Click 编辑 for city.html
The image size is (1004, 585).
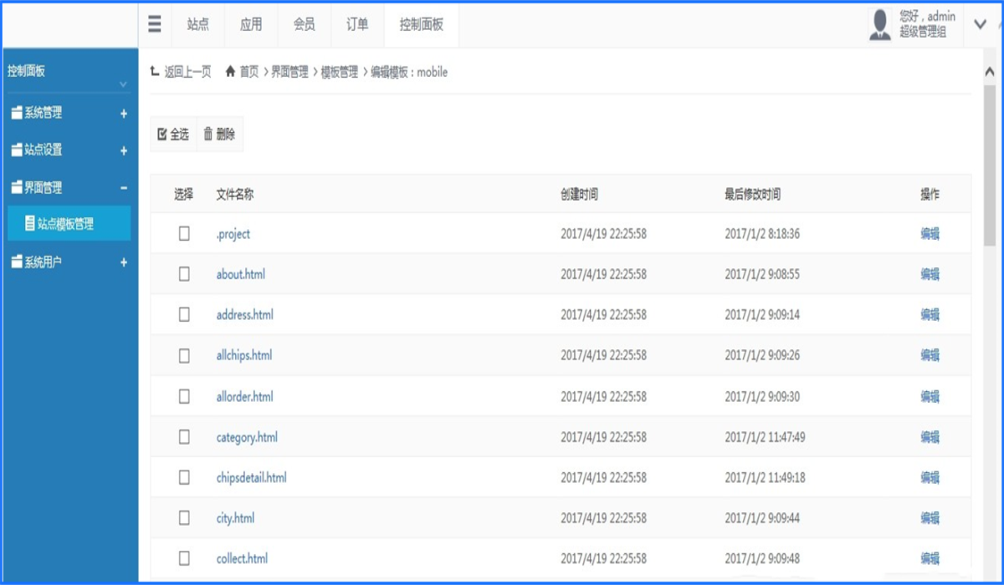930,518
